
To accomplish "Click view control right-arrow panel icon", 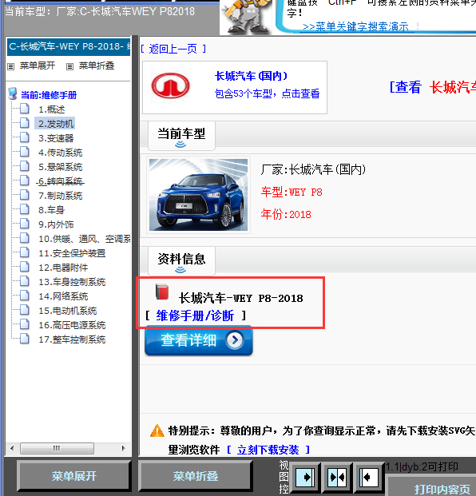I will [305, 477].
